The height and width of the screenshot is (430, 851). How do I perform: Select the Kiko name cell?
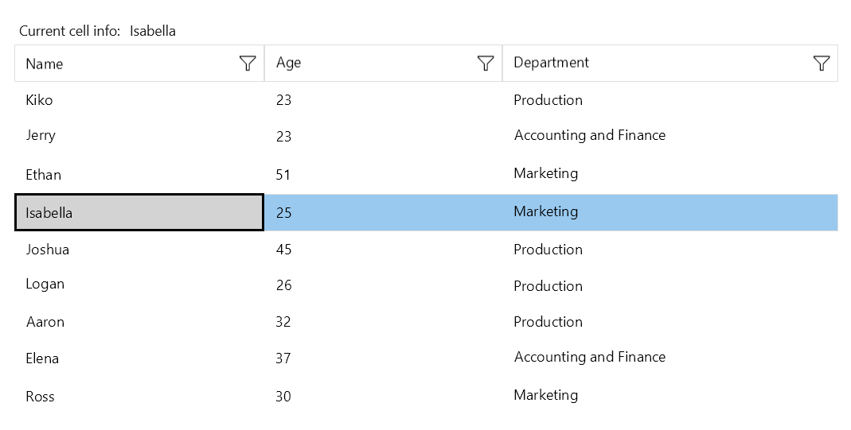[39, 100]
